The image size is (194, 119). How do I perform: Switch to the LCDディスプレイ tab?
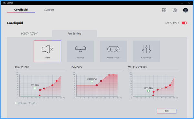tap(29, 34)
